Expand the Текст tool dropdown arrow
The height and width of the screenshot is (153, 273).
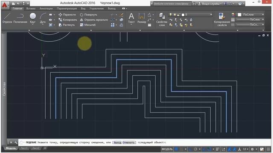coord(131,25)
